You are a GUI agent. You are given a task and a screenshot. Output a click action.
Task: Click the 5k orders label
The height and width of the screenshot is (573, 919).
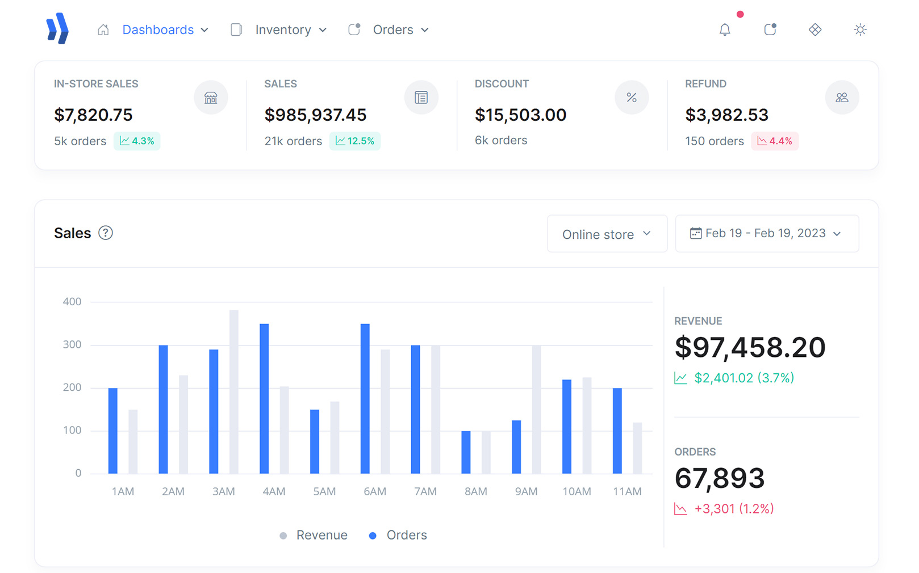[80, 141]
